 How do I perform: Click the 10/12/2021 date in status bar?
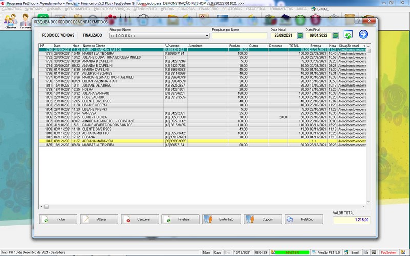point(242,252)
